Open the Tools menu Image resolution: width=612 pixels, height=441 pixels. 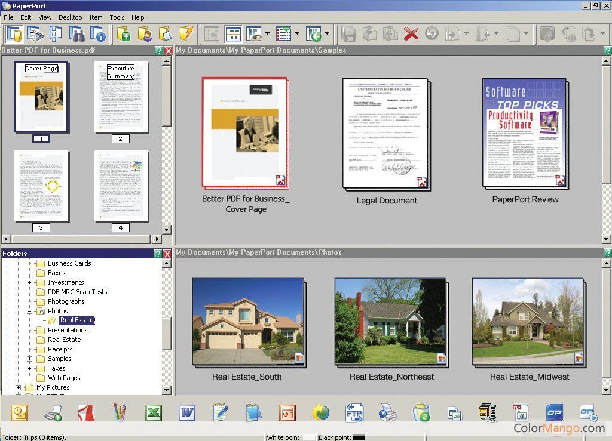pyautogui.click(x=117, y=17)
